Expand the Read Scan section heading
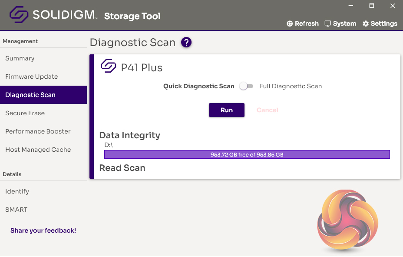 coord(122,168)
